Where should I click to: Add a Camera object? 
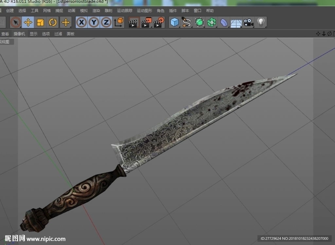(x=249, y=22)
